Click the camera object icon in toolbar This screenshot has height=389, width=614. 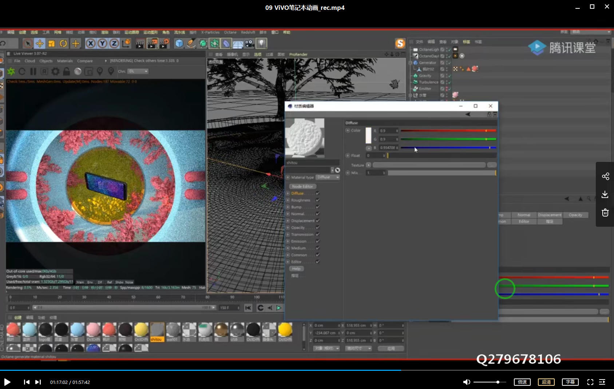[x=249, y=44]
